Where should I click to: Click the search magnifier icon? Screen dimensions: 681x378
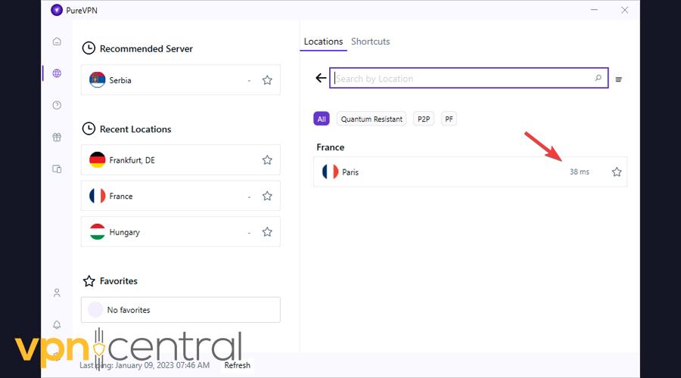point(598,78)
